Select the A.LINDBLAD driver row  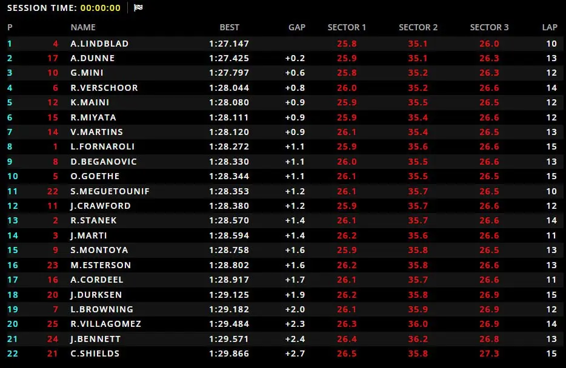(x=285, y=44)
